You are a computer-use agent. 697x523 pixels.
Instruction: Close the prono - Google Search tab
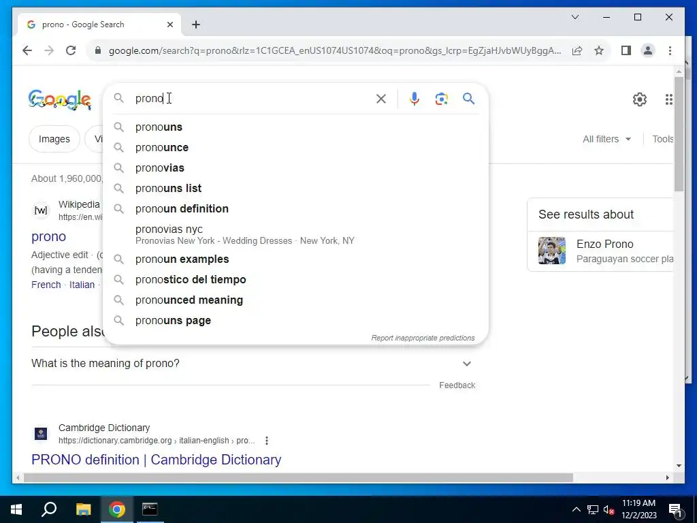(169, 25)
